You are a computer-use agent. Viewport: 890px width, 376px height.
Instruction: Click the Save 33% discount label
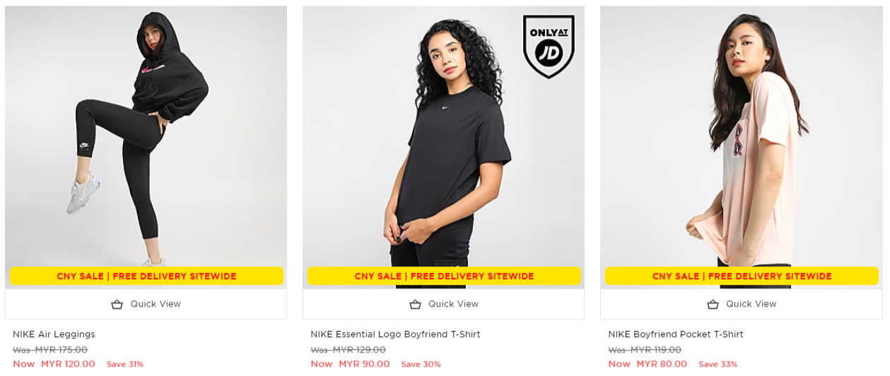tap(718, 365)
